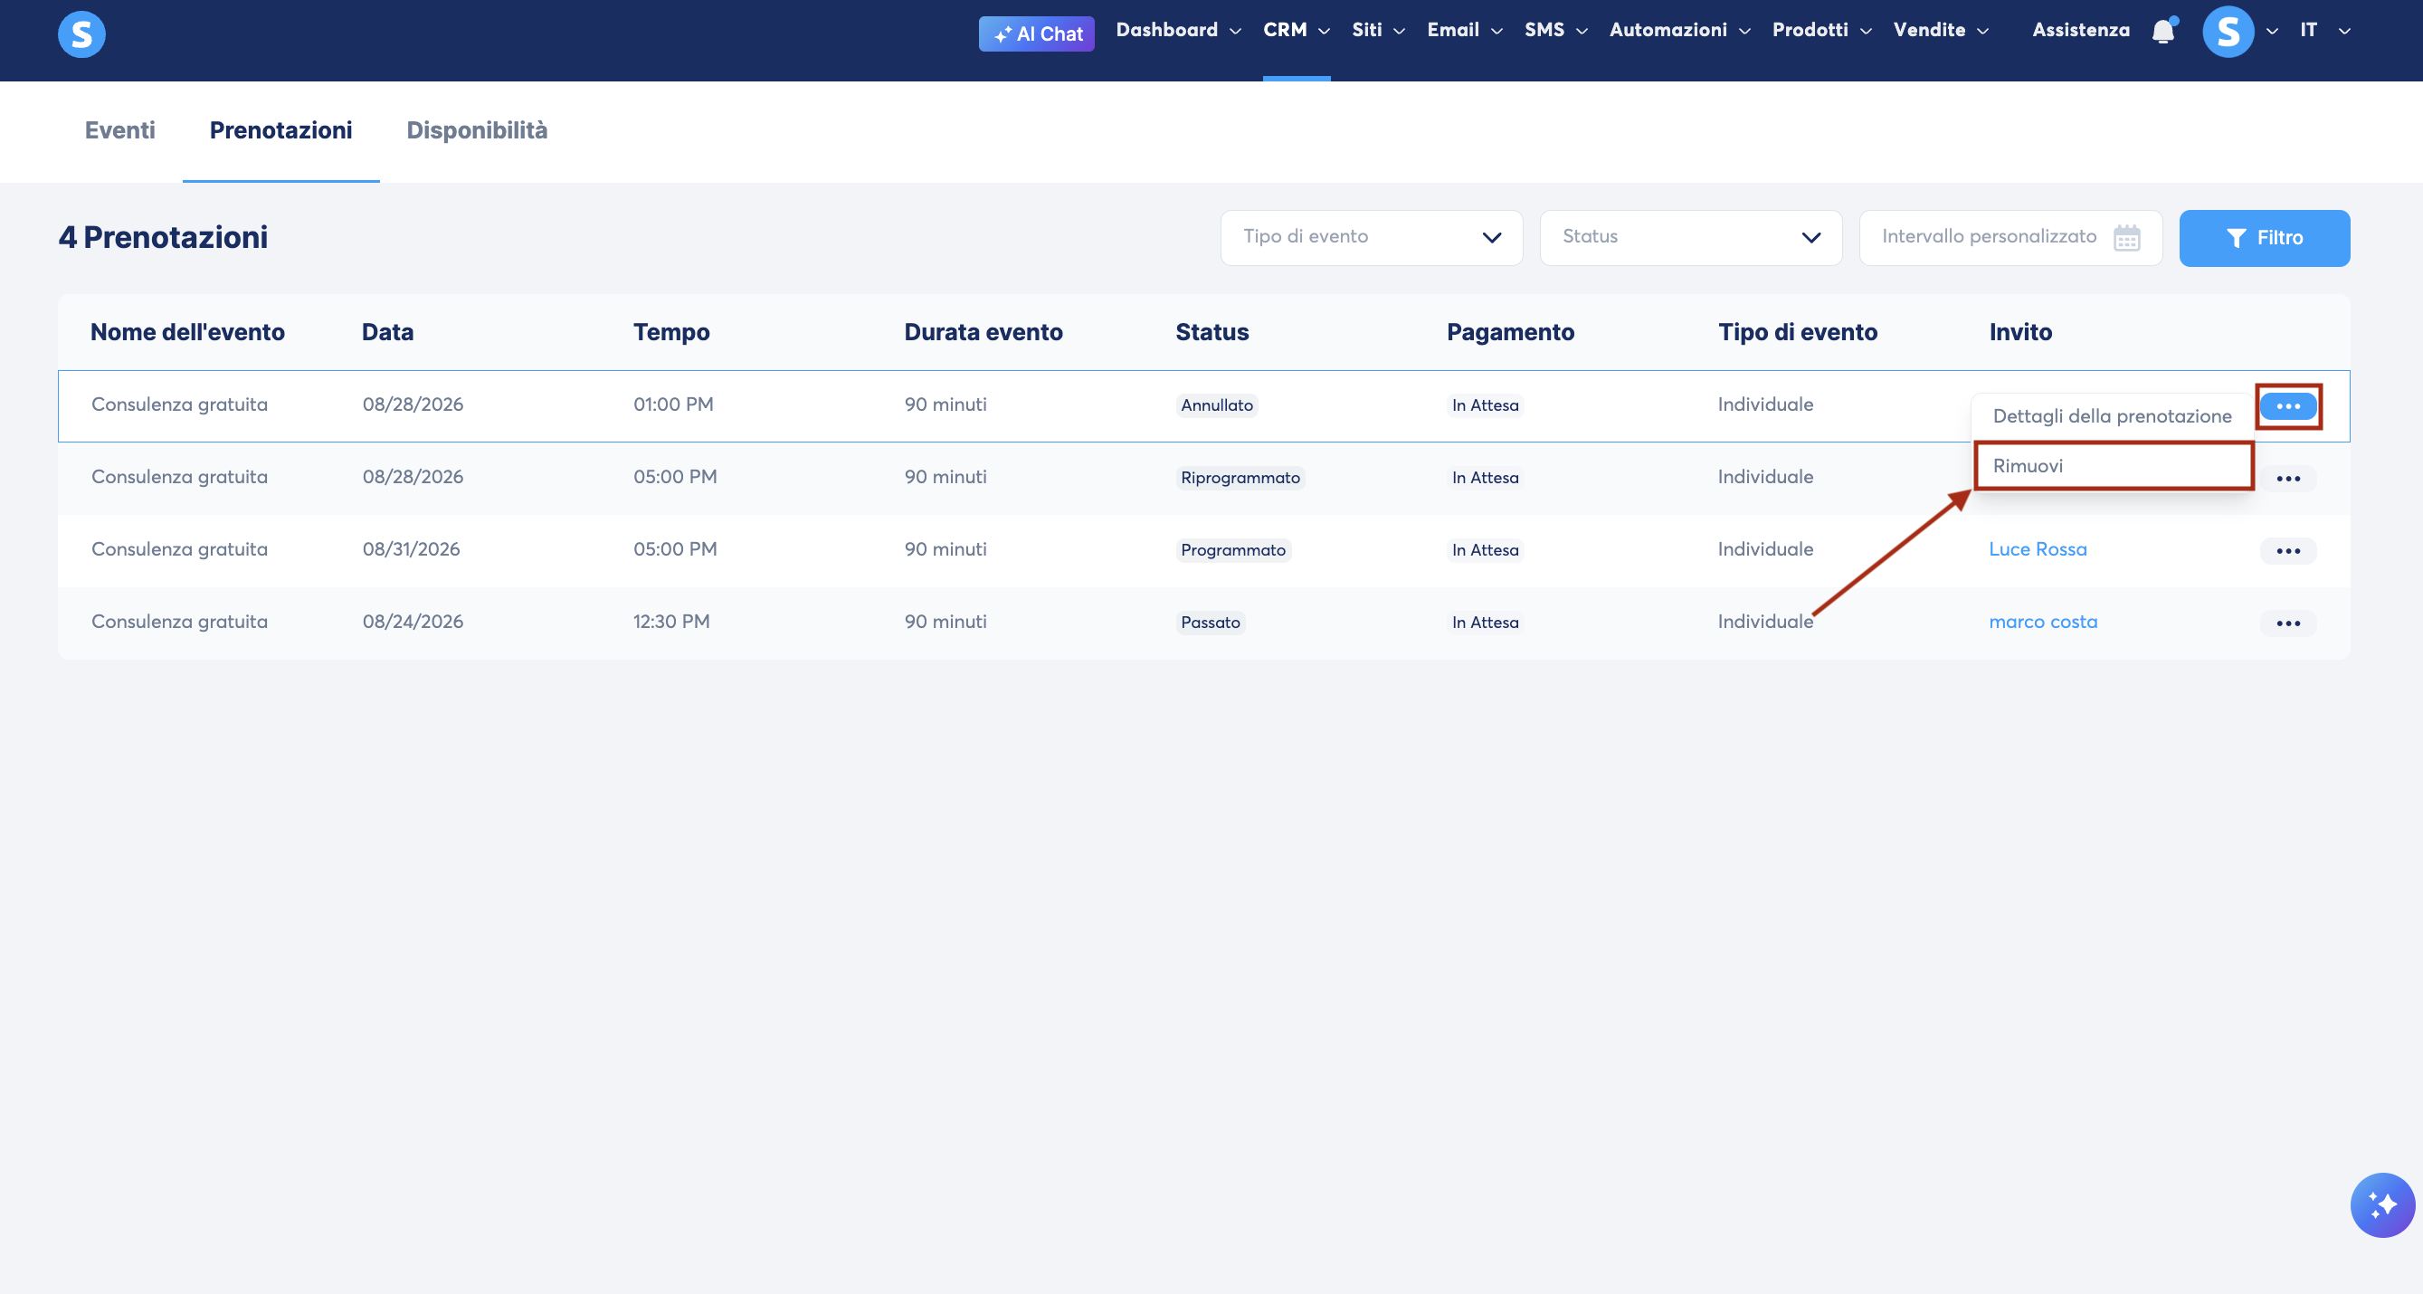Viewport: 2423px width, 1294px height.
Task: Expand the SMS menu
Action: 1555,30
